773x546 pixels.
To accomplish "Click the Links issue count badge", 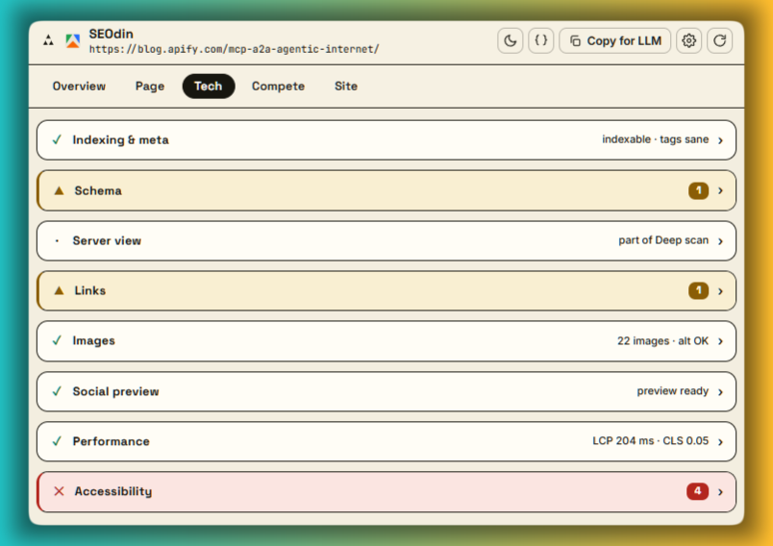I will coord(699,290).
